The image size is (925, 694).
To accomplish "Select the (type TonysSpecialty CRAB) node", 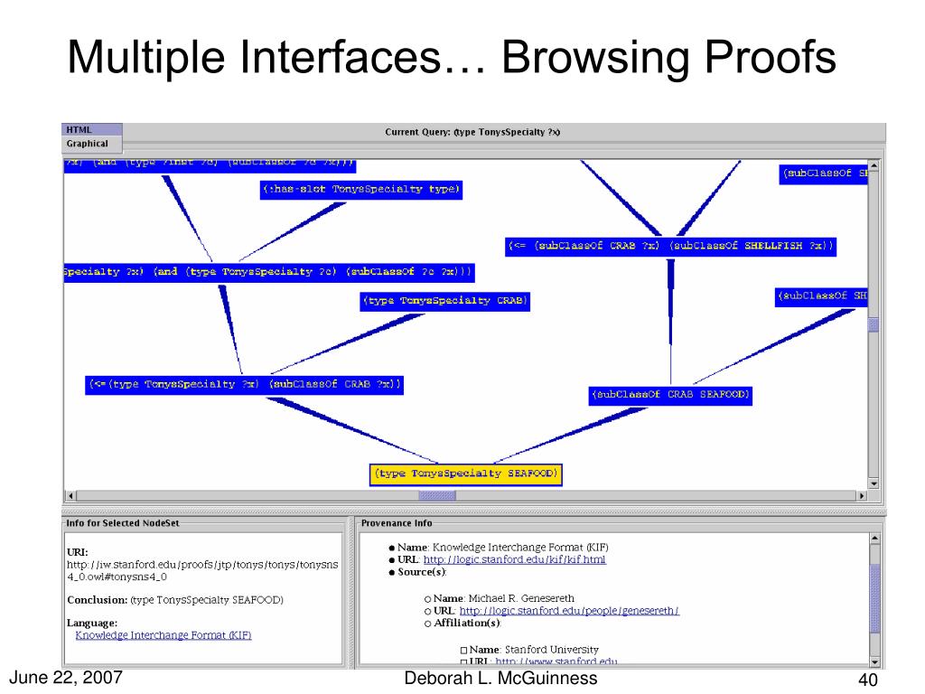I will [x=444, y=301].
